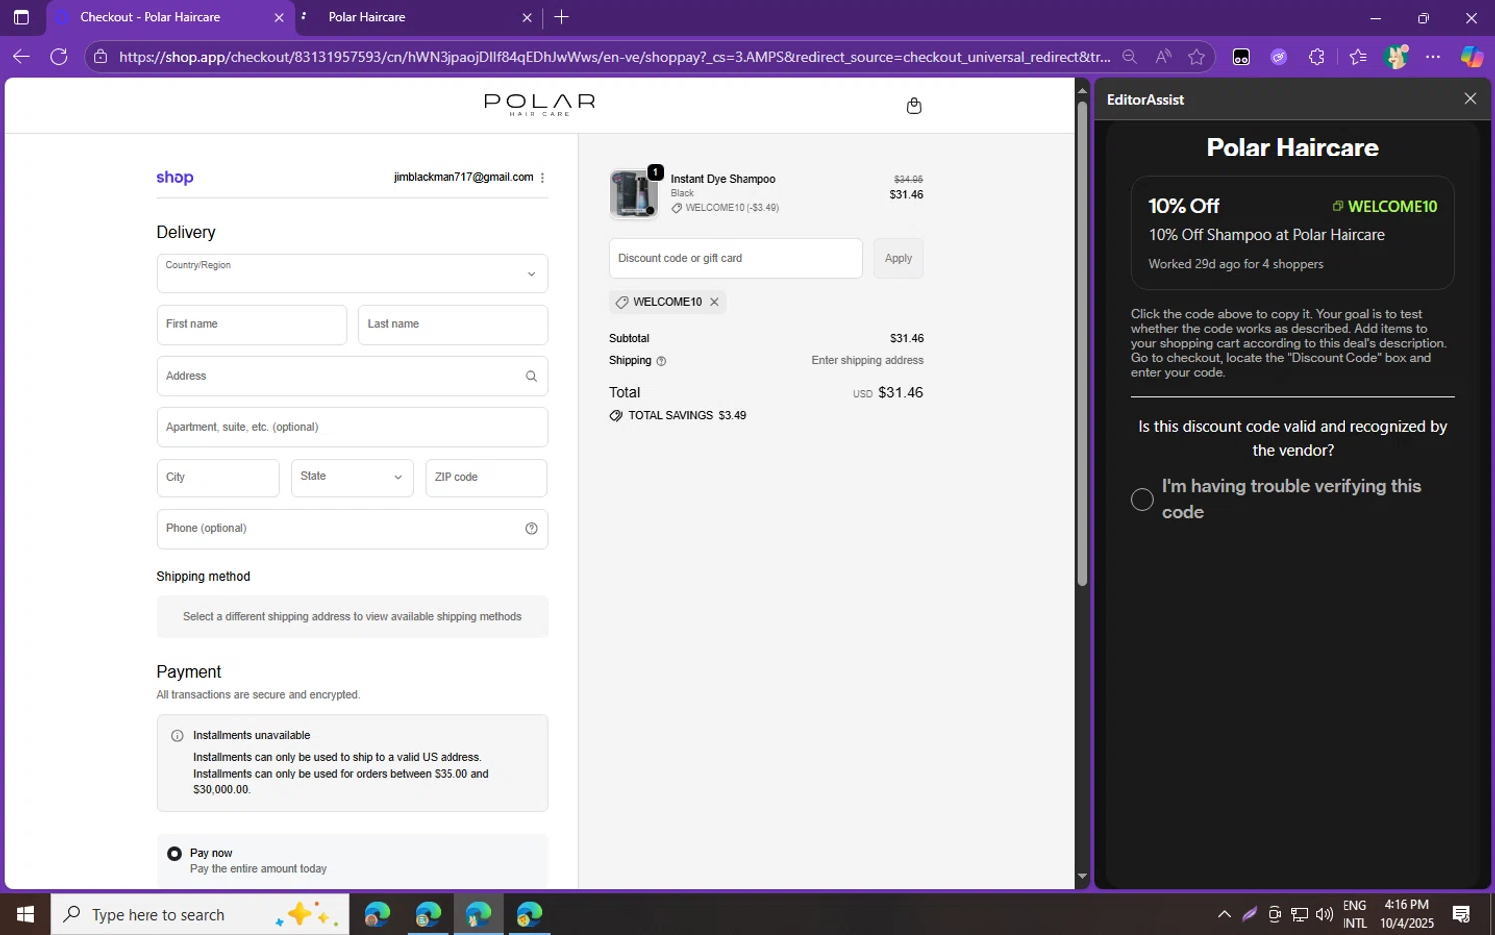This screenshot has height=935, width=1495.
Task: Open the black mask extension icon
Action: tap(1241, 57)
